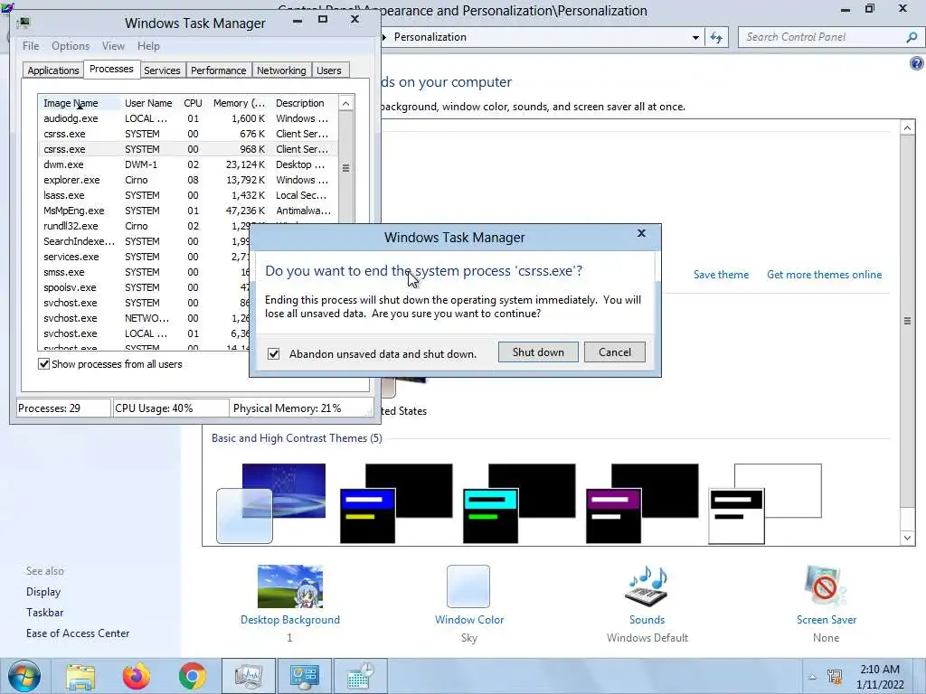The width and height of the screenshot is (926, 694).
Task: Open the View menu in Task Manager
Action: (x=113, y=46)
